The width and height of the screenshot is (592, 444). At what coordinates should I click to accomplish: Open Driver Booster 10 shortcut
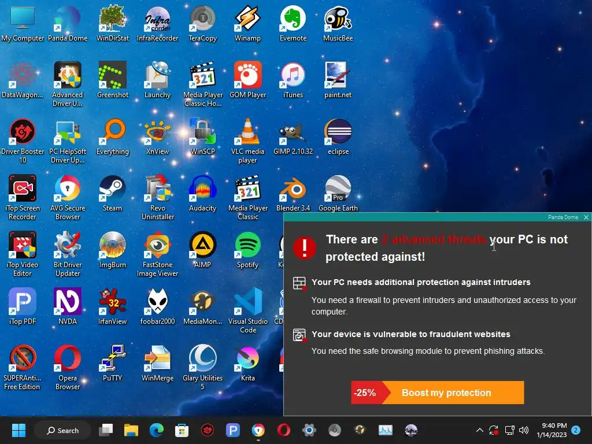coord(23,141)
